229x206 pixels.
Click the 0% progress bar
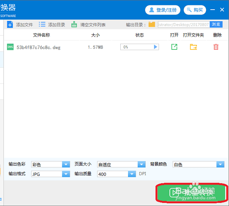140,47
